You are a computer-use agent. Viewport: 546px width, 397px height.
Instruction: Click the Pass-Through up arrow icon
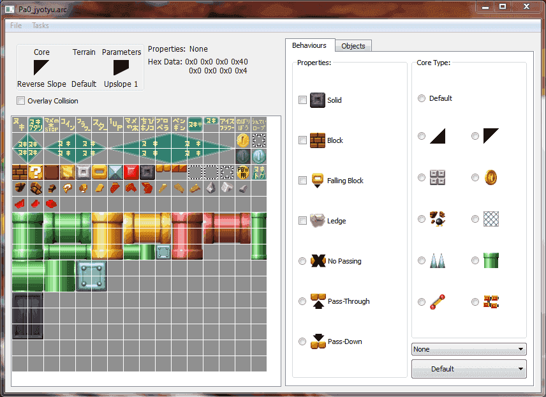click(x=318, y=301)
